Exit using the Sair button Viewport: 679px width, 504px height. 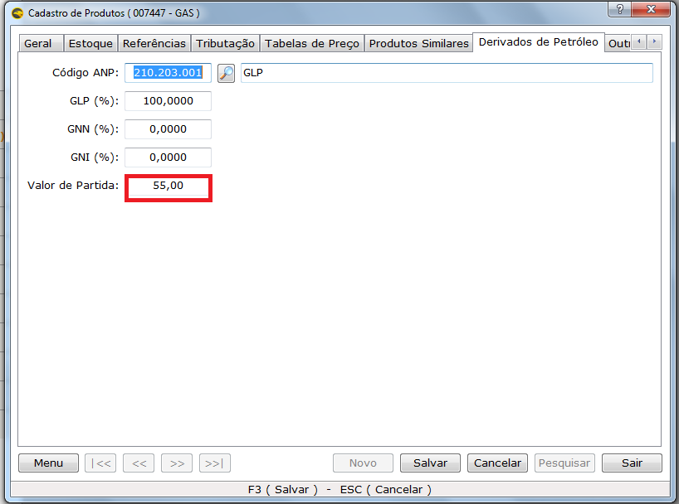click(x=632, y=463)
